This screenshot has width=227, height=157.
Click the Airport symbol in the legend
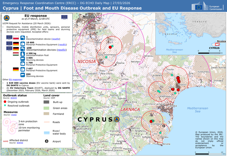tap(47, 141)
